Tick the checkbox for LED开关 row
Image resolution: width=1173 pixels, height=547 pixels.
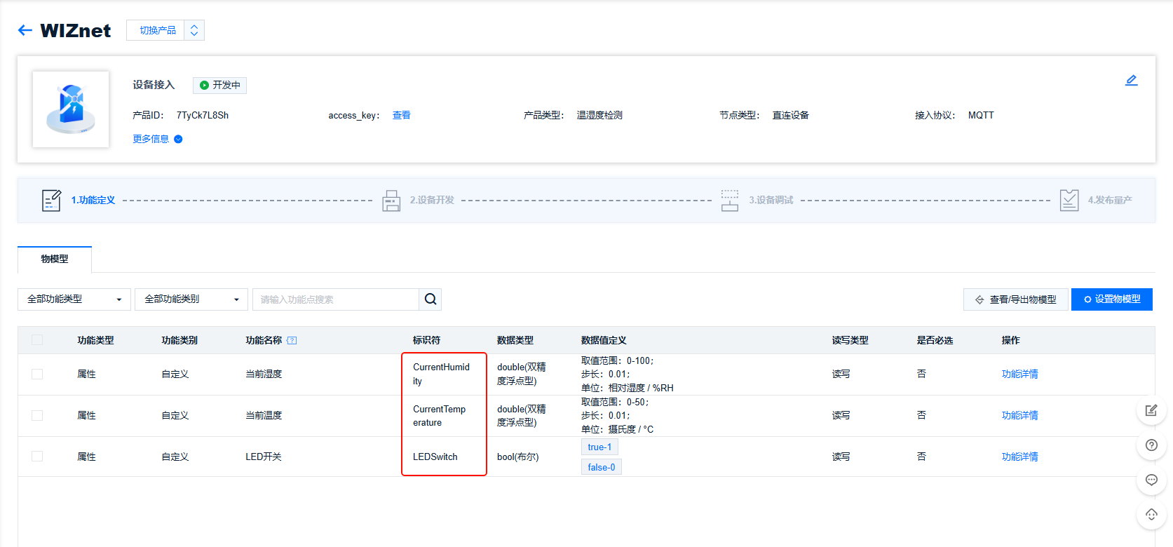[37, 457]
